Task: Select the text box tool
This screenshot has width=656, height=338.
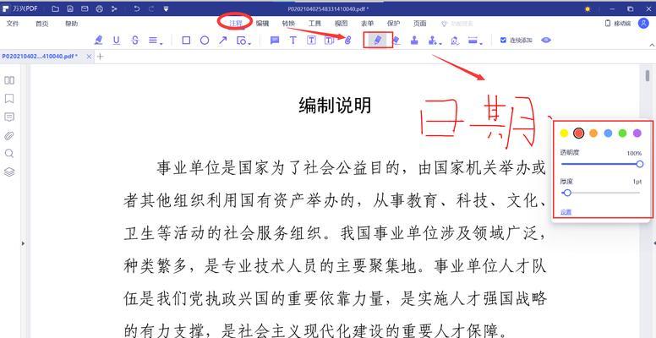Action: tap(311, 41)
